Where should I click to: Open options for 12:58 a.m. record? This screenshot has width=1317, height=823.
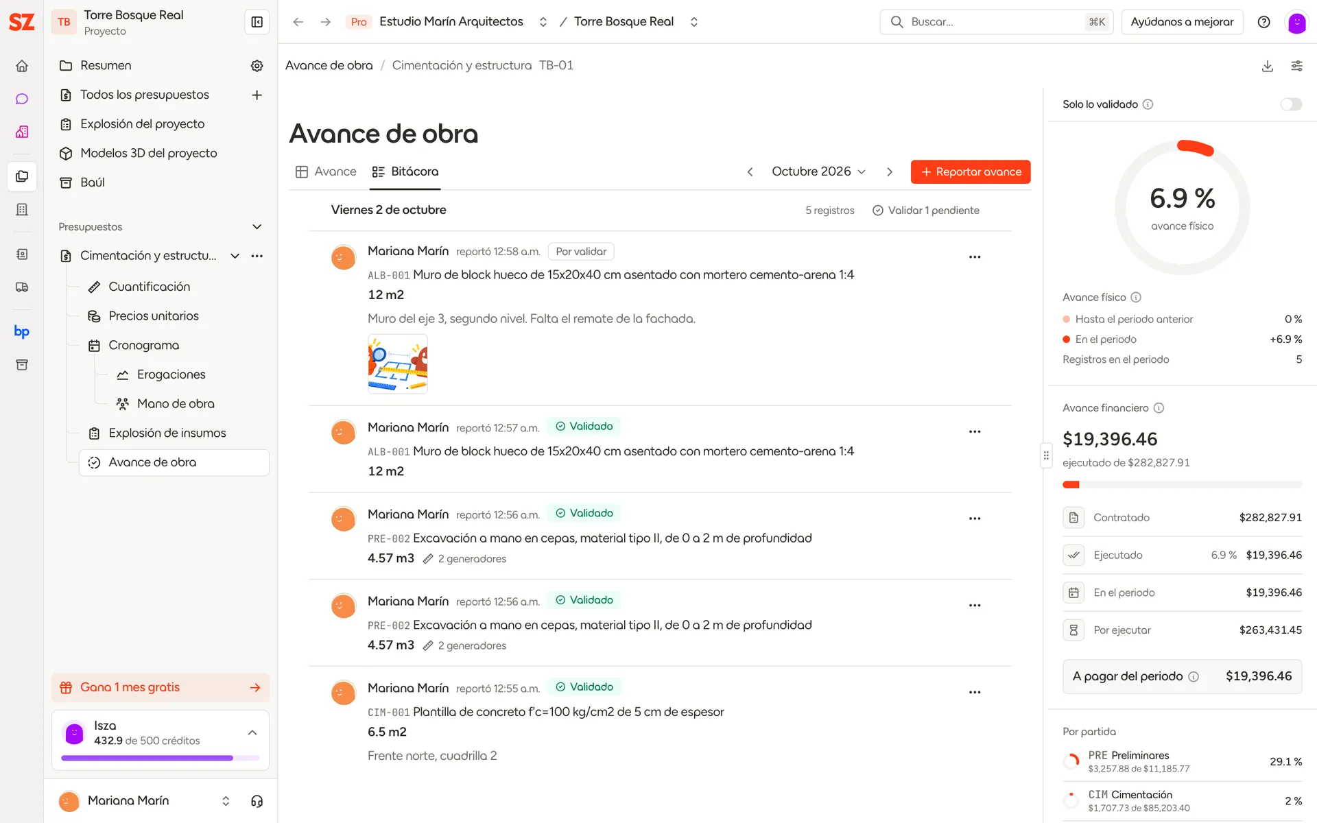click(975, 257)
